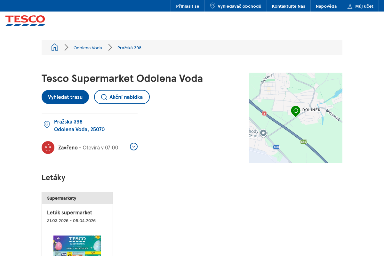Screen dimensions: 384x256
Task: Click the 608 road marker on map
Action: [x=276, y=147]
